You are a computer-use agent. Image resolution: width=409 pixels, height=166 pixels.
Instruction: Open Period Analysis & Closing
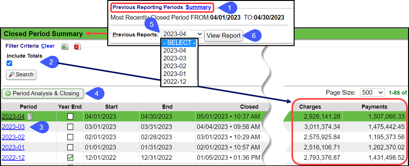(x=43, y=93)
